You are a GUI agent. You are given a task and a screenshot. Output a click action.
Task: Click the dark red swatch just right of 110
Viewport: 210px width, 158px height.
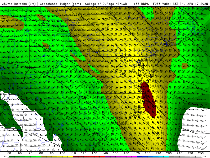tap(76, 157)
